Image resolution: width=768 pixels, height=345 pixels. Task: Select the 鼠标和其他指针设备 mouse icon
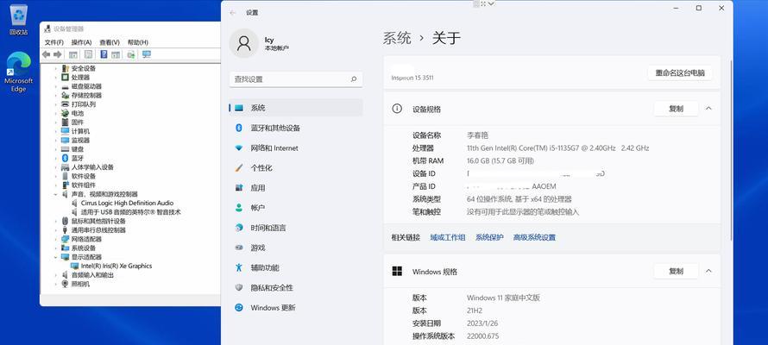pyautogui.click(x=65, y=221)
